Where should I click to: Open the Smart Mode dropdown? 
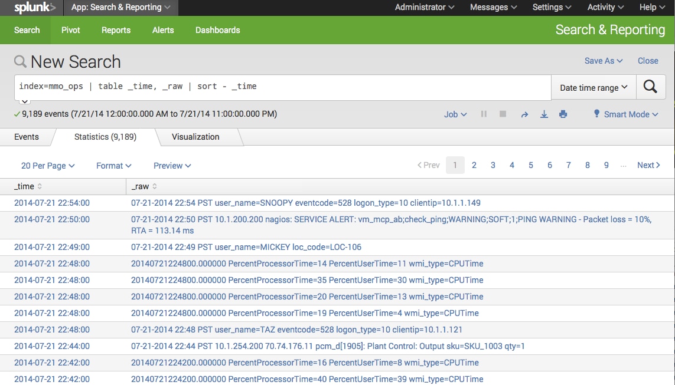click(x=626, y=114)
